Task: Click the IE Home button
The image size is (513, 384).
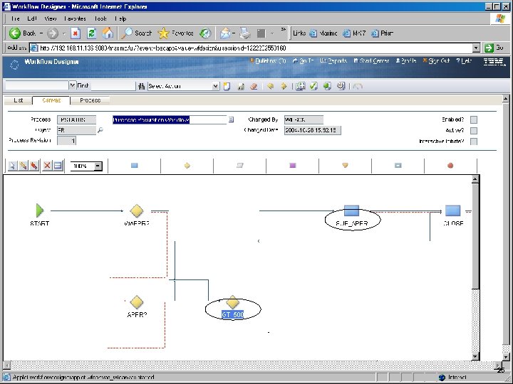Action: (x=108, y=33)
